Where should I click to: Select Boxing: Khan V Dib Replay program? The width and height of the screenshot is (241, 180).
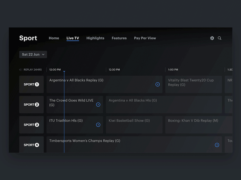pos(195,124)
